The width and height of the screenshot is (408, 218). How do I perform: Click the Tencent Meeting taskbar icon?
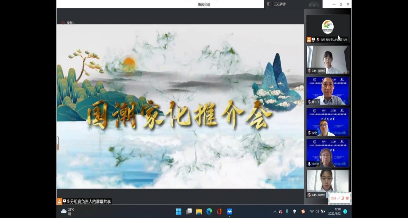(x=229, y=212)
